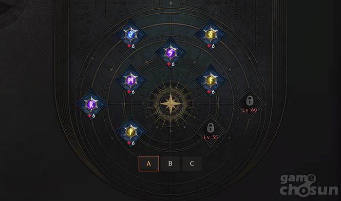Click the yellow rune gem at the bottom left

coord(131,132)
